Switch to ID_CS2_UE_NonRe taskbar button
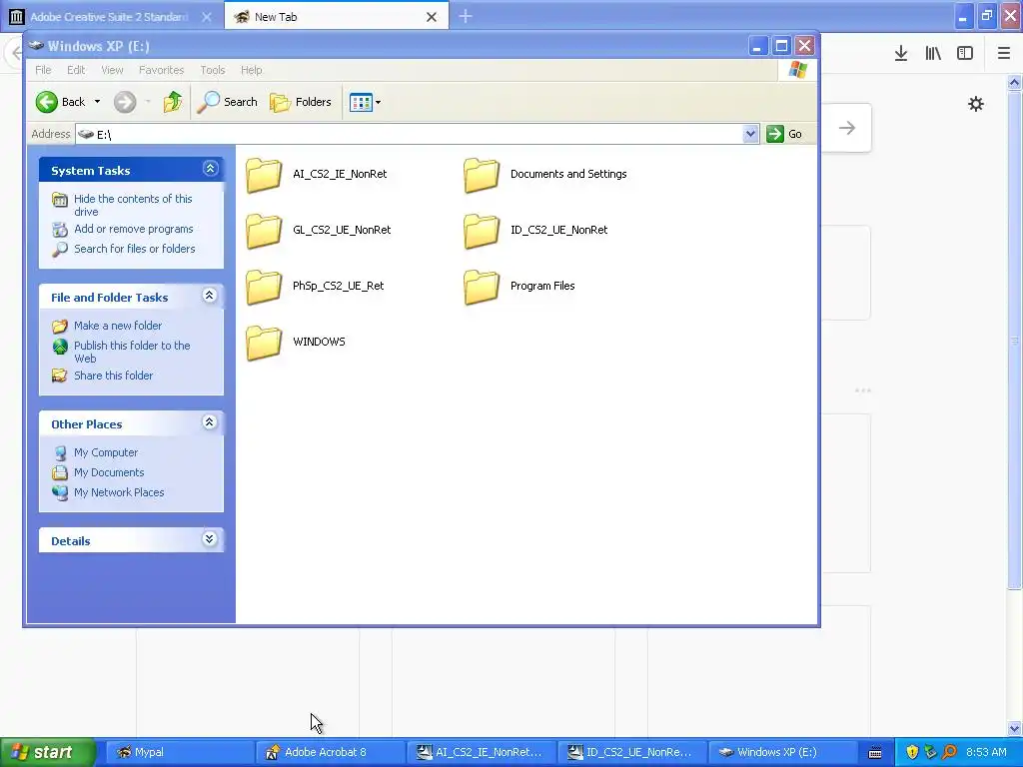The height and width of the screenshot is (767, 1023). pyautogui.click(x=631, y=752)
